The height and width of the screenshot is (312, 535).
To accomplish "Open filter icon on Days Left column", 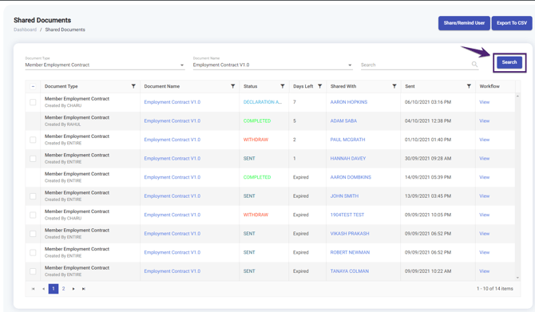I will click(x=319, y=86).
